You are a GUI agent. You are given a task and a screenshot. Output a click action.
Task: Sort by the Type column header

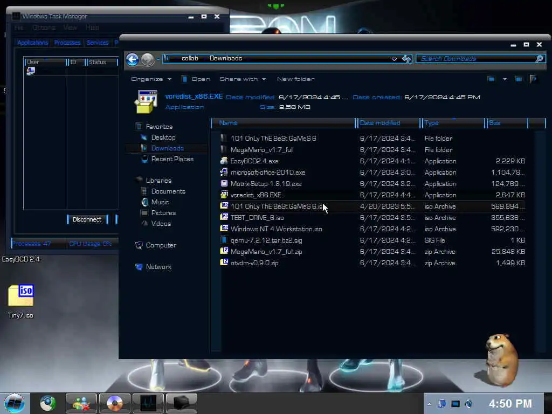[453, 123]
